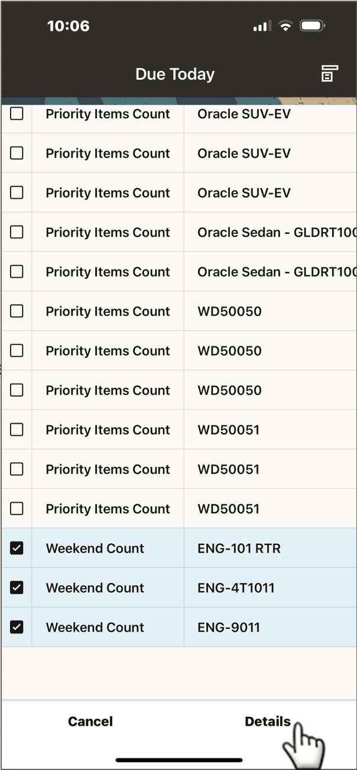Check the first WD50051 checkbox
This screenshot has height=770, width=357.
point(17,429)
